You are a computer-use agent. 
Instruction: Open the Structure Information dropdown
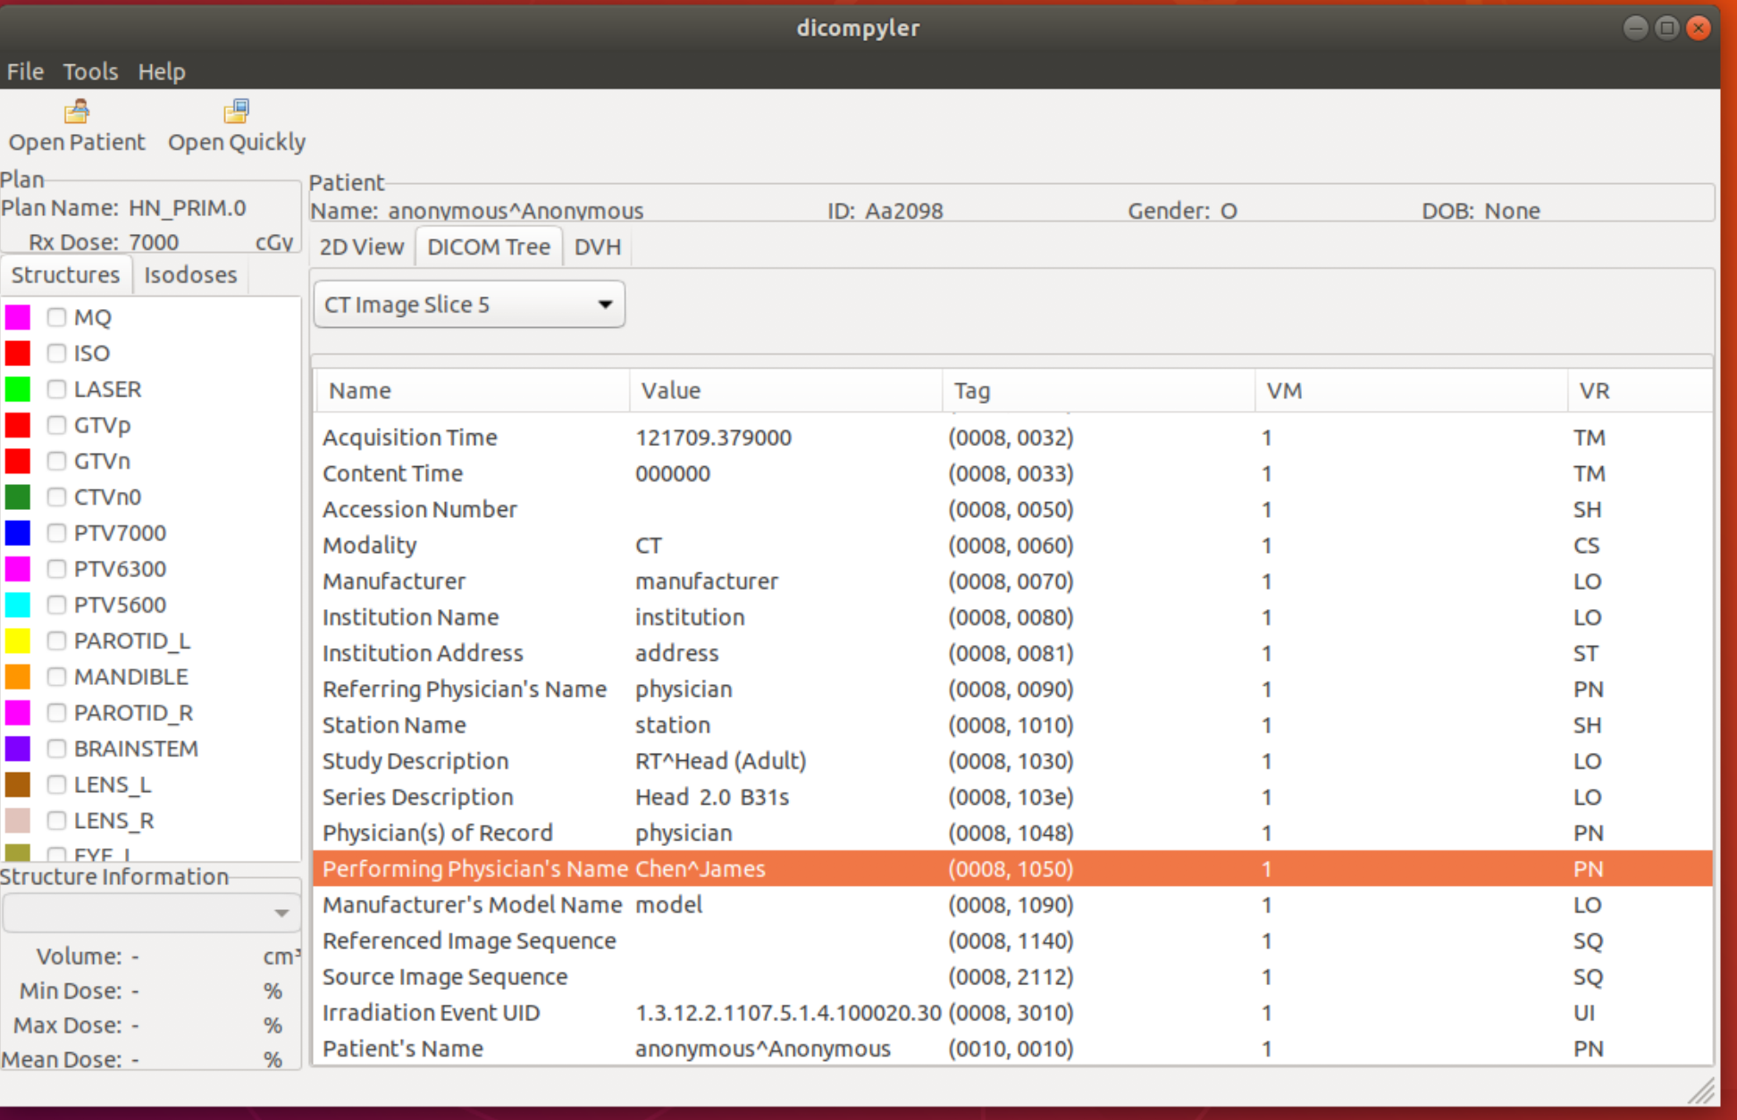point(150,913)
